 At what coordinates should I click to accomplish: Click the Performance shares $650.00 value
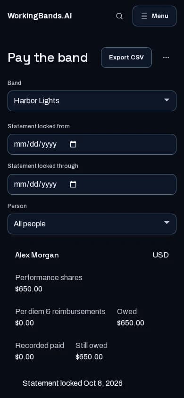point(29,289)
